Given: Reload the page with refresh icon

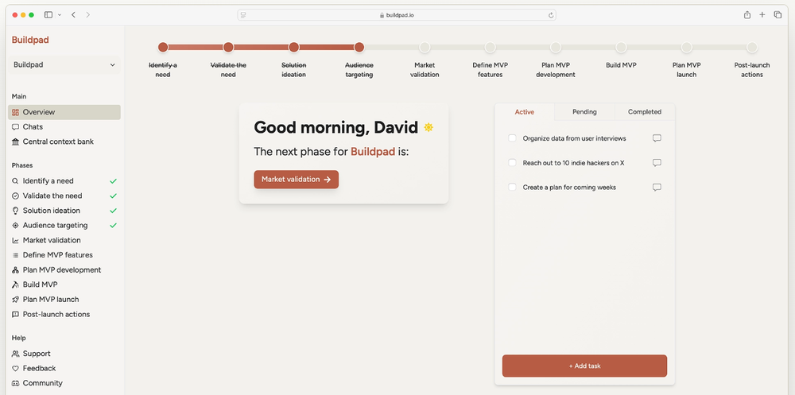Looking at the screenshot, I should 551,15.
